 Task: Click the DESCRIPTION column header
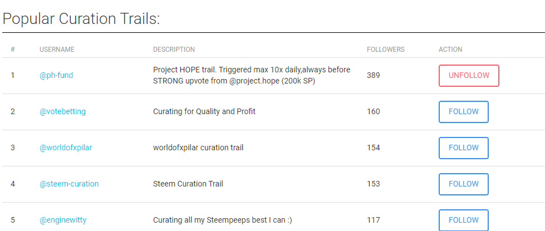(x=174, y=50)
